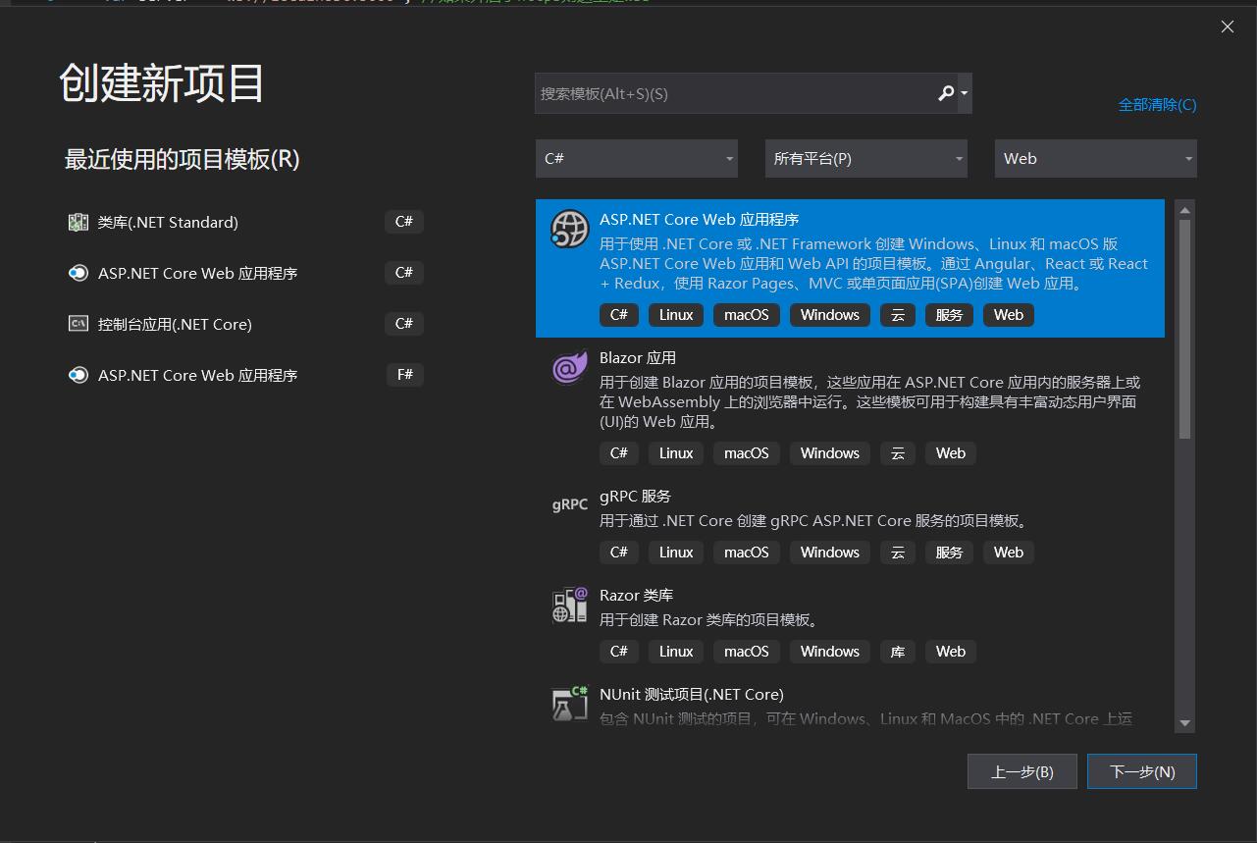
Task: Click the 控制台应用(.NET Core) recent icon
Action: (x=78, y=323)
